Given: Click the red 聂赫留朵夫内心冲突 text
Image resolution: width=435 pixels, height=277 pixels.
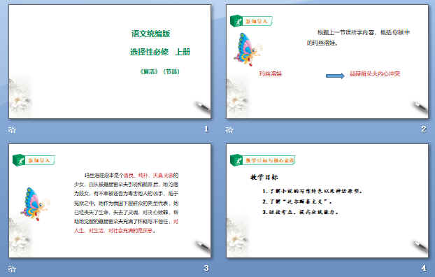Looking at the screenshot, I should (x=375, y=73).
